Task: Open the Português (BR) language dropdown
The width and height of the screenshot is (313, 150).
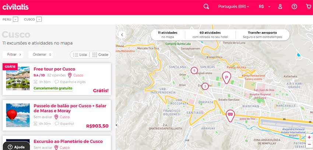Action: [x=233, y=7]
